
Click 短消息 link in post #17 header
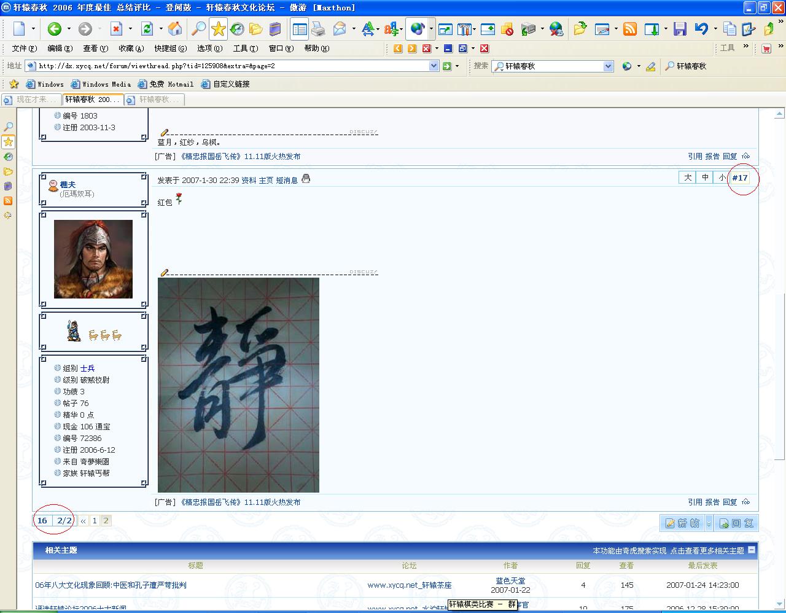(x=287, y=181)
